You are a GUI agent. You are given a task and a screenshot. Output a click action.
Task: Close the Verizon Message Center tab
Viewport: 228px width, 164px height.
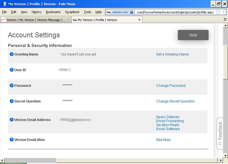click(68, 20)
